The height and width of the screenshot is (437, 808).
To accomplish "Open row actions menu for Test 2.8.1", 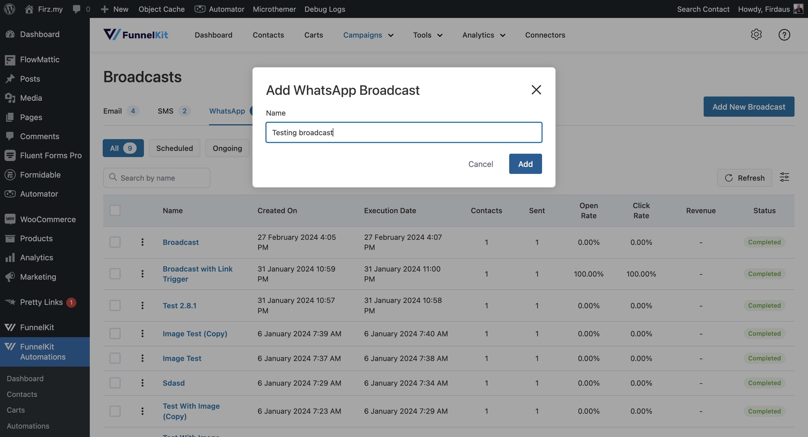I will [143, 305].
